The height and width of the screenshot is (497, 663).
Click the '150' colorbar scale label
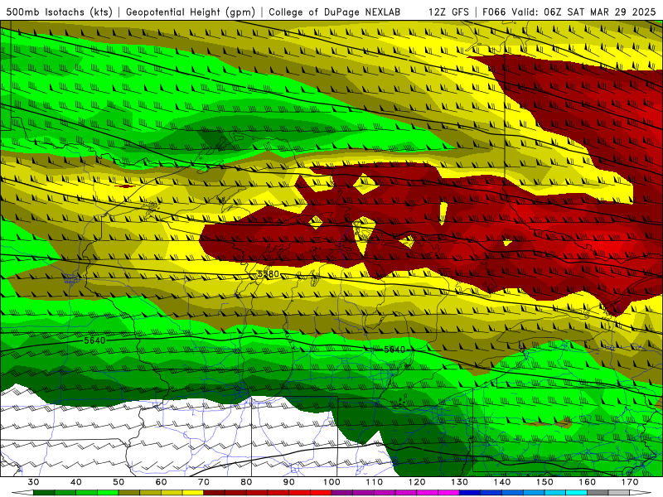pos(544,482)
